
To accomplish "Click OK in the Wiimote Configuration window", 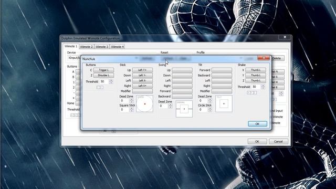I will [x=257, y=141].
